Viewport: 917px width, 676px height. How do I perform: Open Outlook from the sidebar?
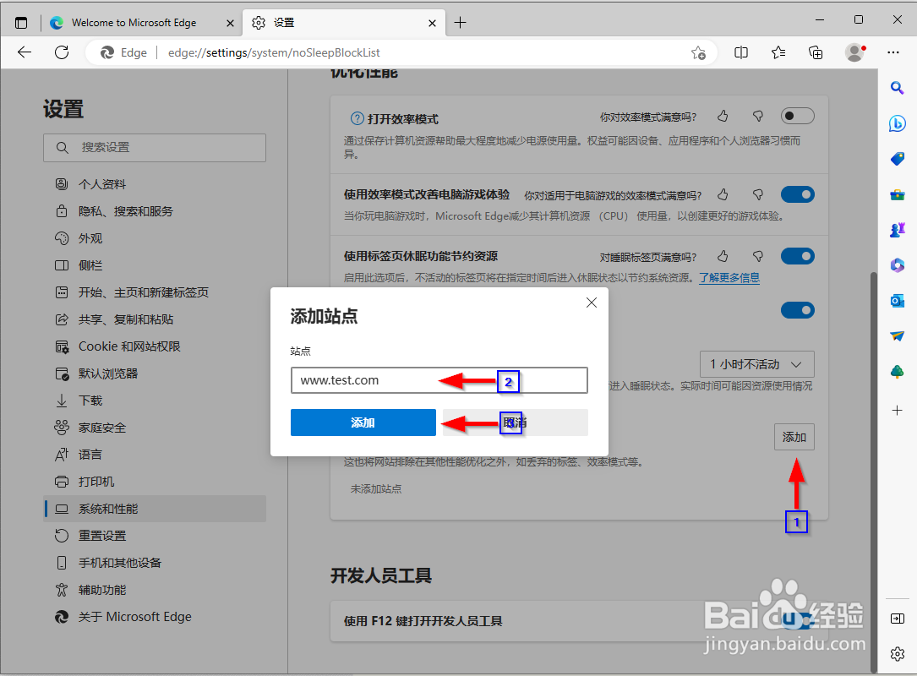pos(898,300)
